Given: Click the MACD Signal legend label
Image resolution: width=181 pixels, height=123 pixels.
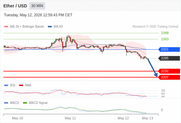Looking at the screenshot, I should click(38, 103).
